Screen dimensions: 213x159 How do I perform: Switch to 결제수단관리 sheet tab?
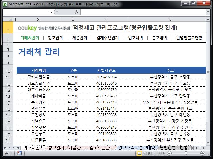point(101,148)
